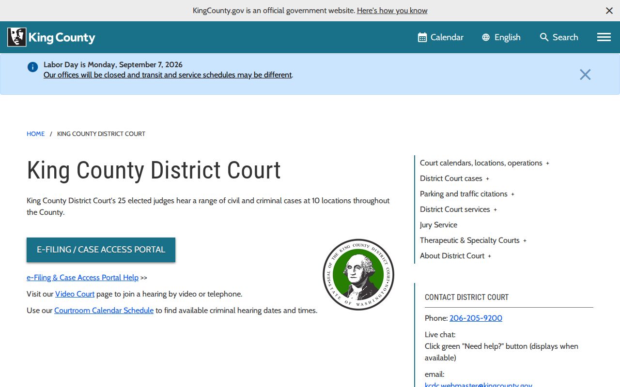Click 'KING COUNTY DISTRICT COURT' breadcrumb text
This screenshot has width=620, height=387.
point(101,134)
